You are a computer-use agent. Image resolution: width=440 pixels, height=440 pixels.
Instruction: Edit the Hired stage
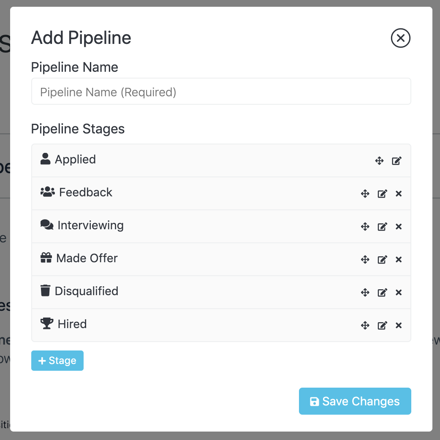[382, 326]
